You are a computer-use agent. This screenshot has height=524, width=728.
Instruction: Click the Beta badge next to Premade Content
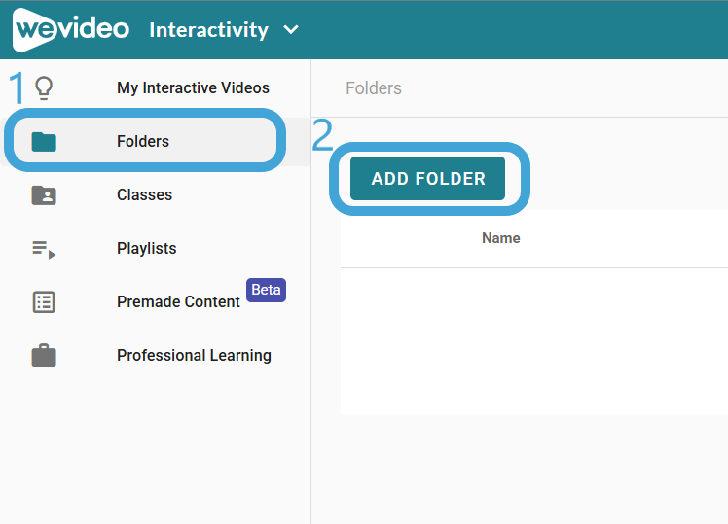tap(266, 290)
